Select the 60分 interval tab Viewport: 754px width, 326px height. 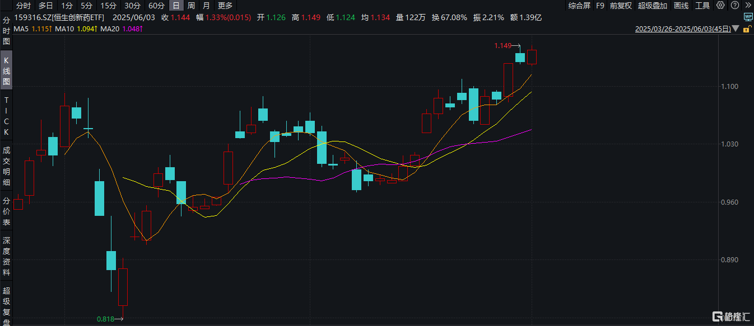pos(157,6)
